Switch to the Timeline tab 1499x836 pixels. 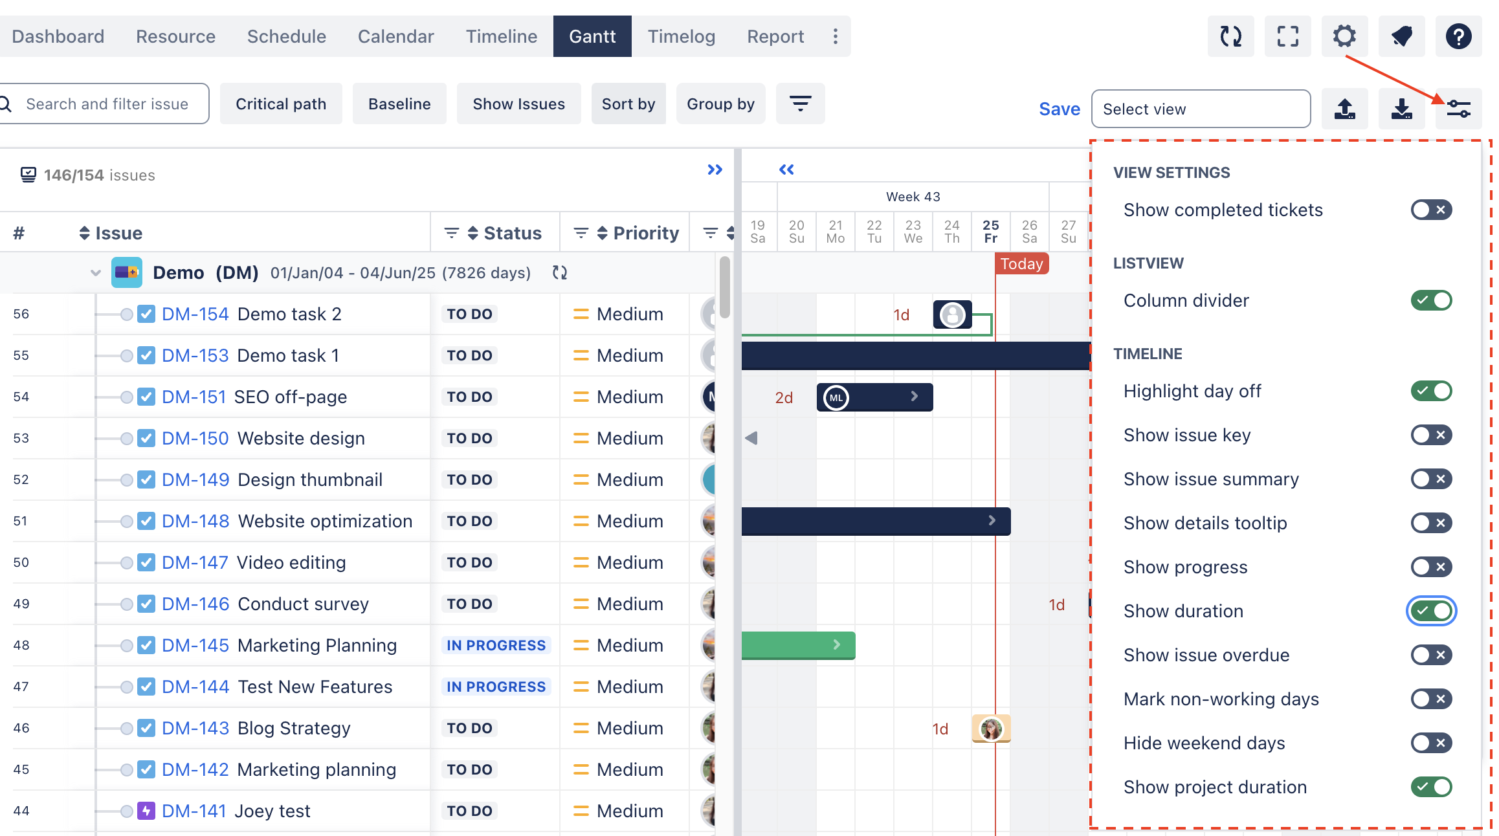(x=502, y=36)
